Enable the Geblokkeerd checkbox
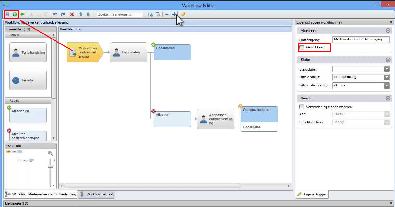Image resolution: width=395 pixels, height=207 pixels. [302, 48]
